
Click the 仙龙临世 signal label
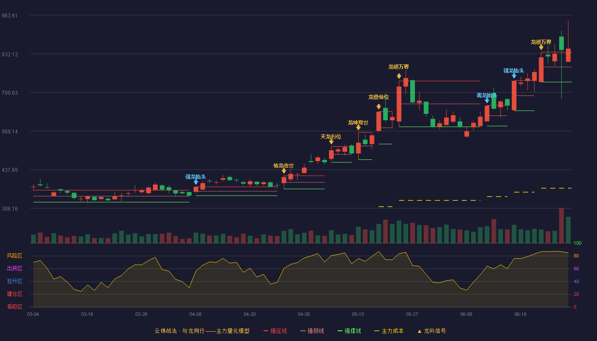(x=284, y=165)
